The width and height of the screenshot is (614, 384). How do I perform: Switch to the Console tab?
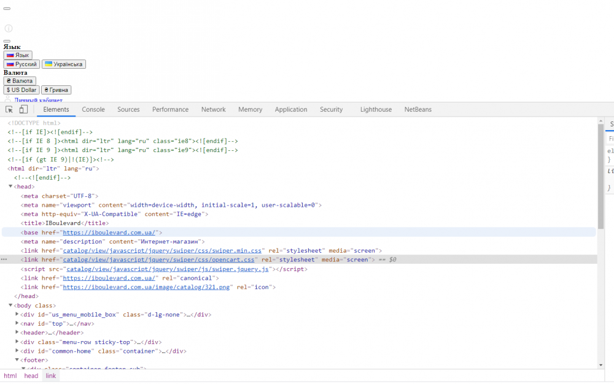coord(93,109)
